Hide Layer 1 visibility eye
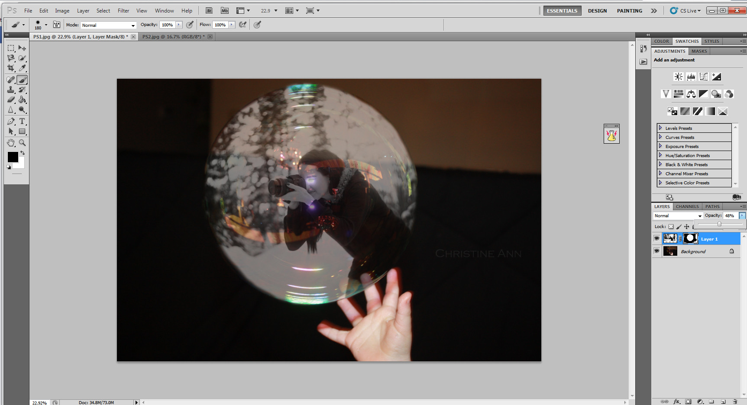 (656, 238)
